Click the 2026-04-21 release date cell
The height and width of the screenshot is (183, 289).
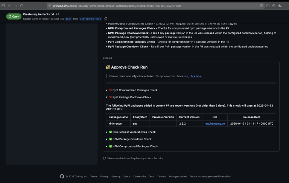[252, 124]
